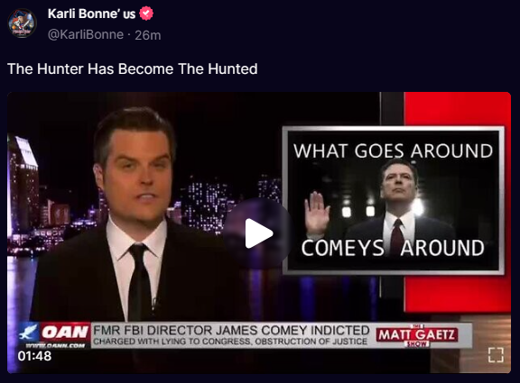The image size is (520, 383).
Task: Open the video in fullscreen mode
Action: [496, 355]
